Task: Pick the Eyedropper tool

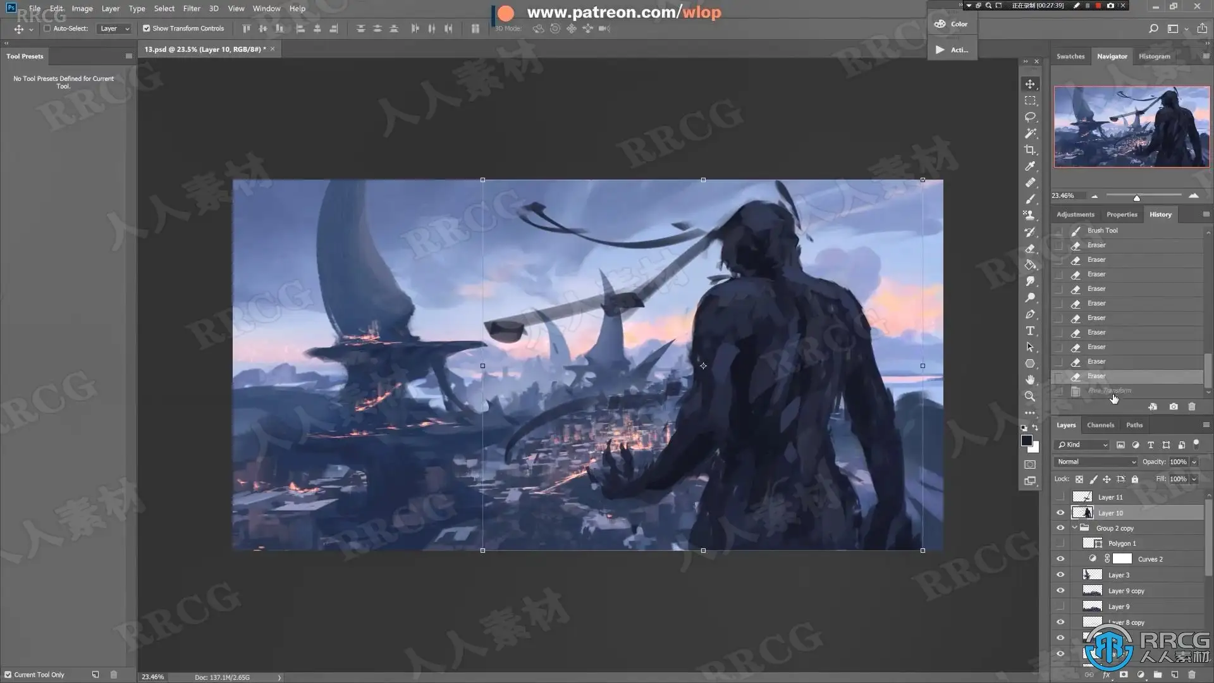Action: coord(1030,166)
